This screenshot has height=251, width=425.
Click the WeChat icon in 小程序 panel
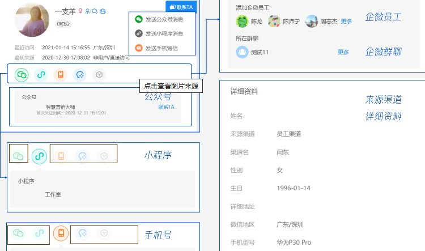pyautogui.click(x=19, y=155)
